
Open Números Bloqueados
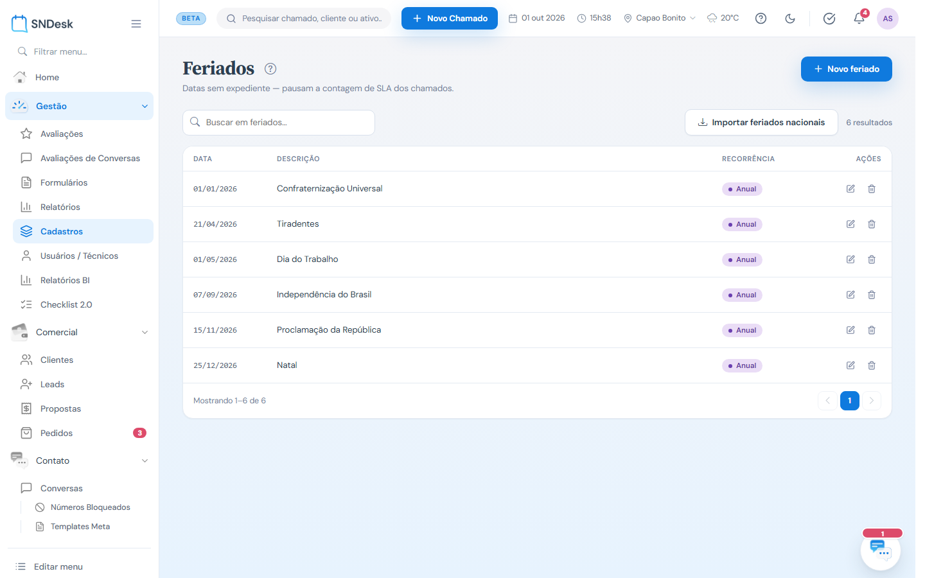point(90,507)
